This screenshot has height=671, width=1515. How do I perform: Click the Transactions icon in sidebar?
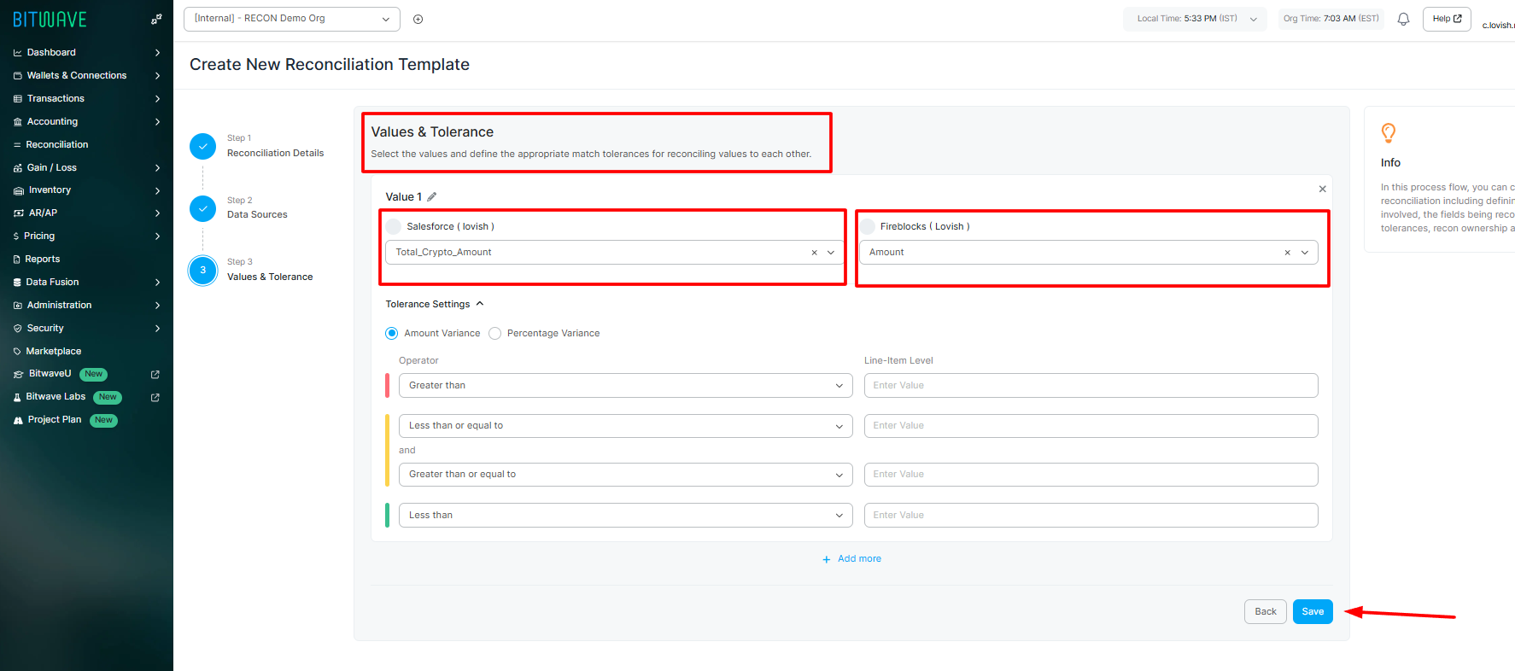(x=17, y=99)
